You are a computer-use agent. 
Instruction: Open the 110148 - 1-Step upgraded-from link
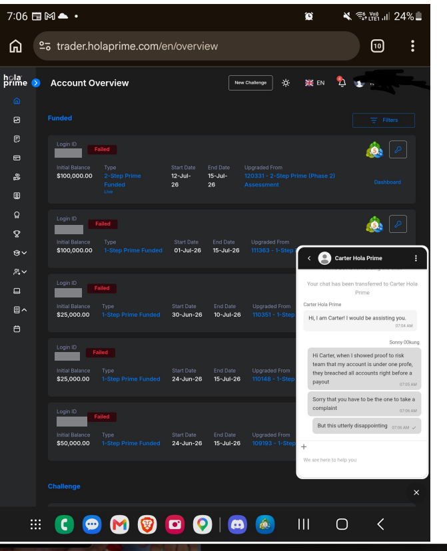coord(274,379)
